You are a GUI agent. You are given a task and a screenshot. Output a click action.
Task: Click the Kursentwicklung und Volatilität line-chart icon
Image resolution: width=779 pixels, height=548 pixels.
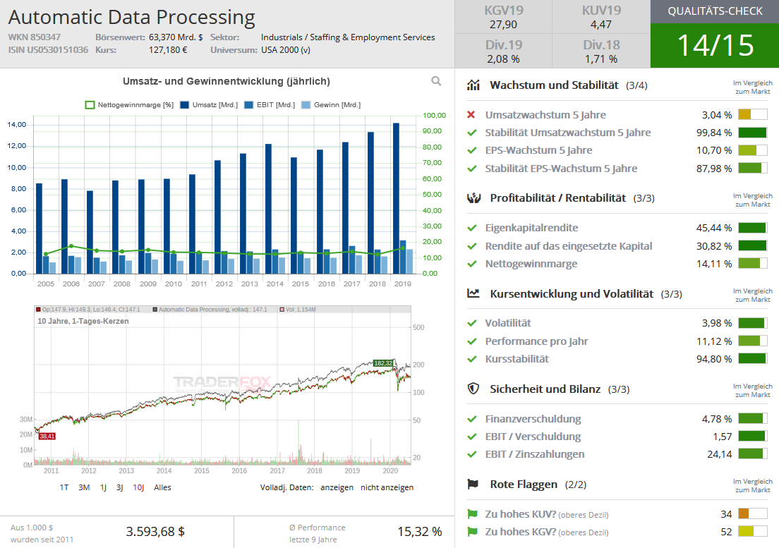pos(473,293)
